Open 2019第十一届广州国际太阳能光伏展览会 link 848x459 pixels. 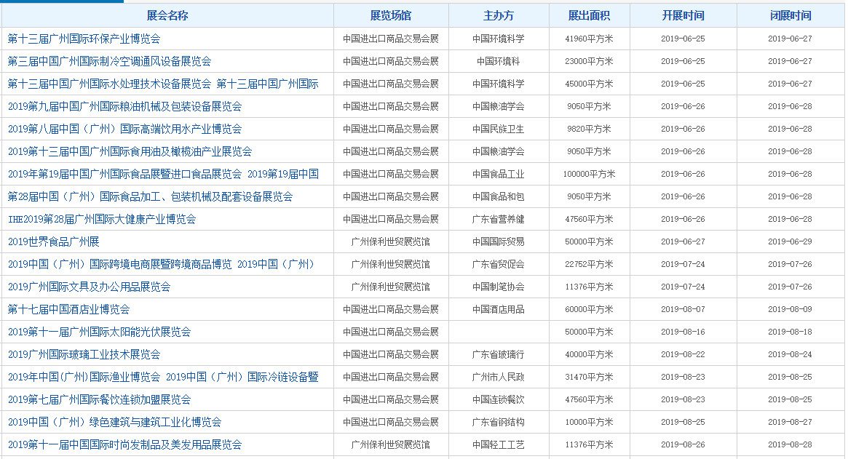pos(99,332)
